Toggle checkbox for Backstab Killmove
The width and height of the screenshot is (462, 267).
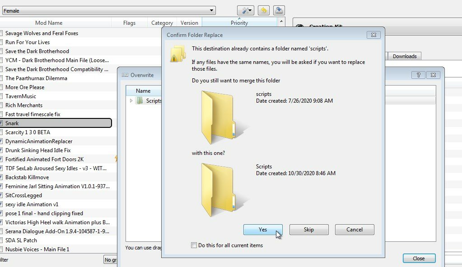click(x=1, y=177)
